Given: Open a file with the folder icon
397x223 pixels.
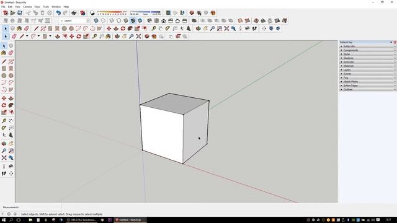Looking at the screenshot, I should coord(12,12).
